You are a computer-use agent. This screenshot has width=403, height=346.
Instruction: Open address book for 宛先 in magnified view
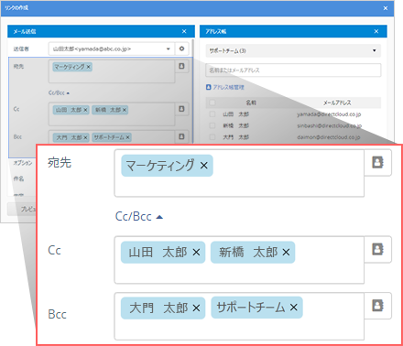[377, 162]
